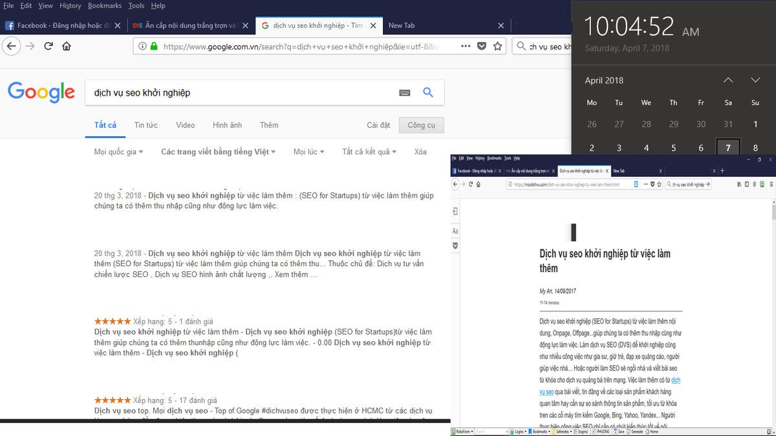Select the Hình ảnh search tab

(227, 125)
